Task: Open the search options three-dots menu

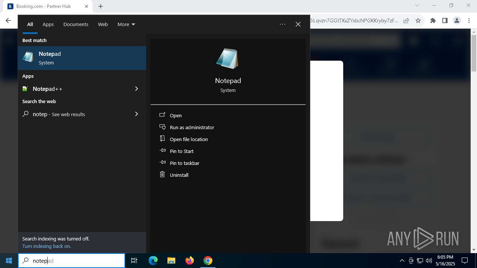Action: (x=282, y=24)
